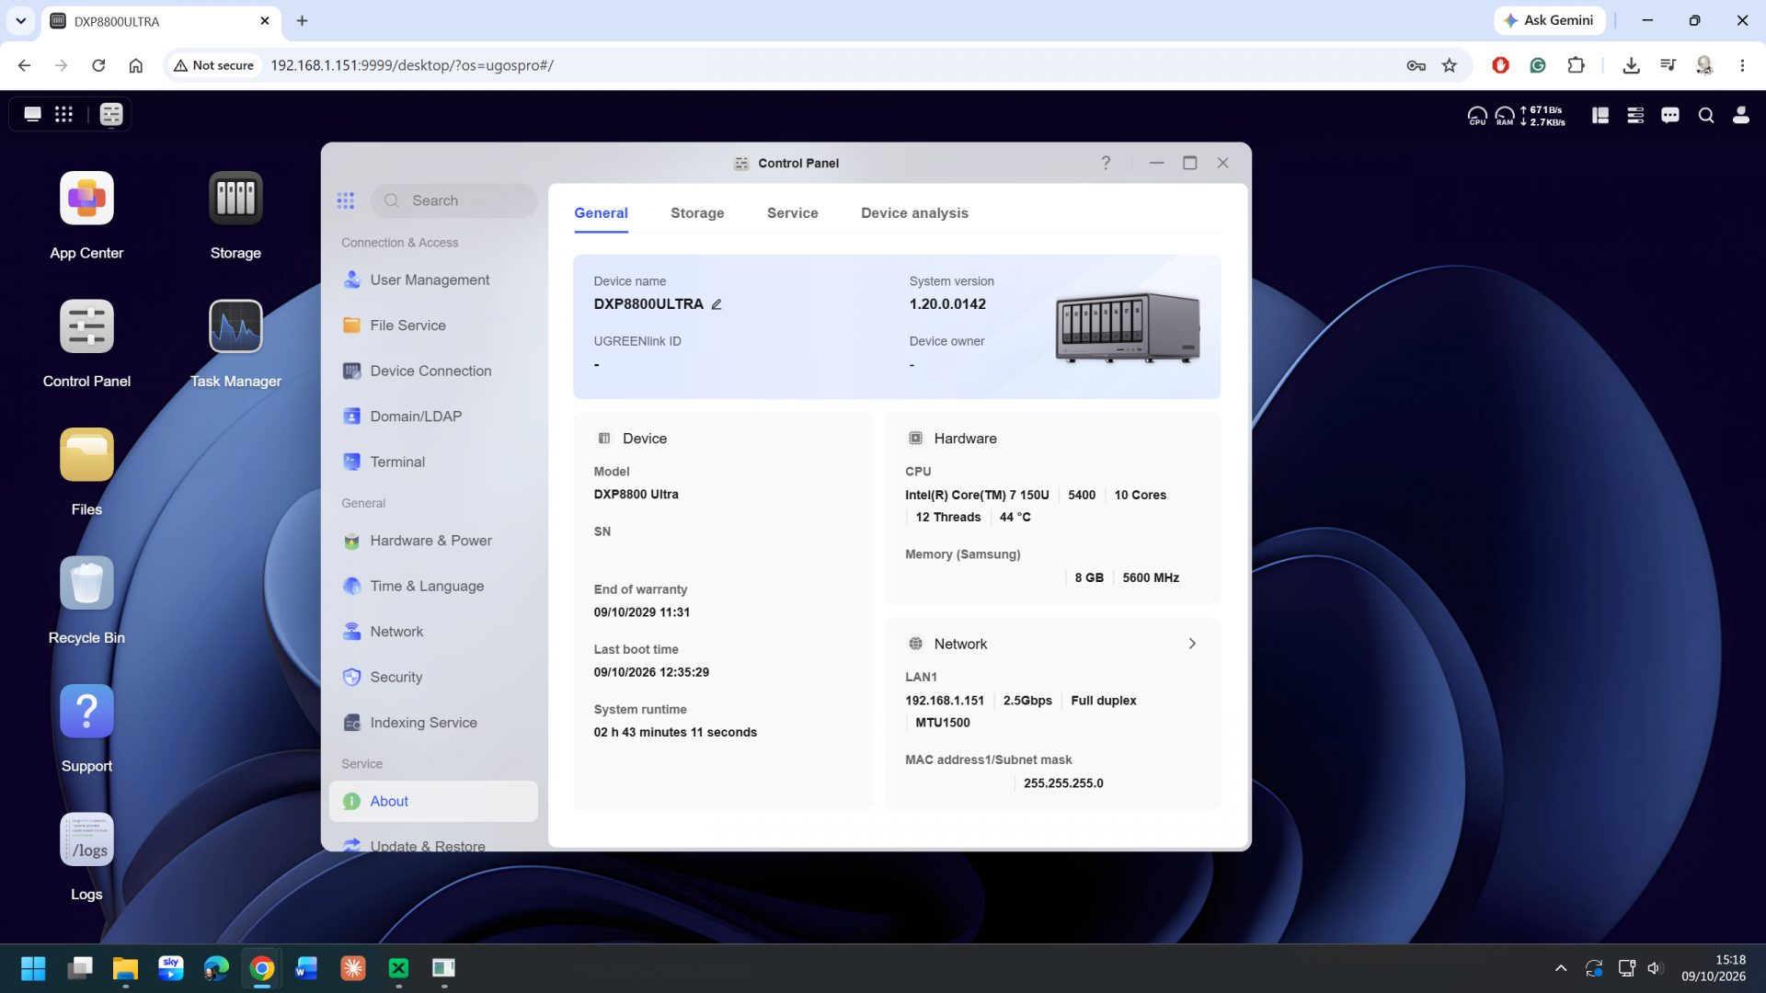The height and width of the screenshot is (993, 1766).
Task: Open the widgets panel icon in top bar
Action: (1600, 115)
